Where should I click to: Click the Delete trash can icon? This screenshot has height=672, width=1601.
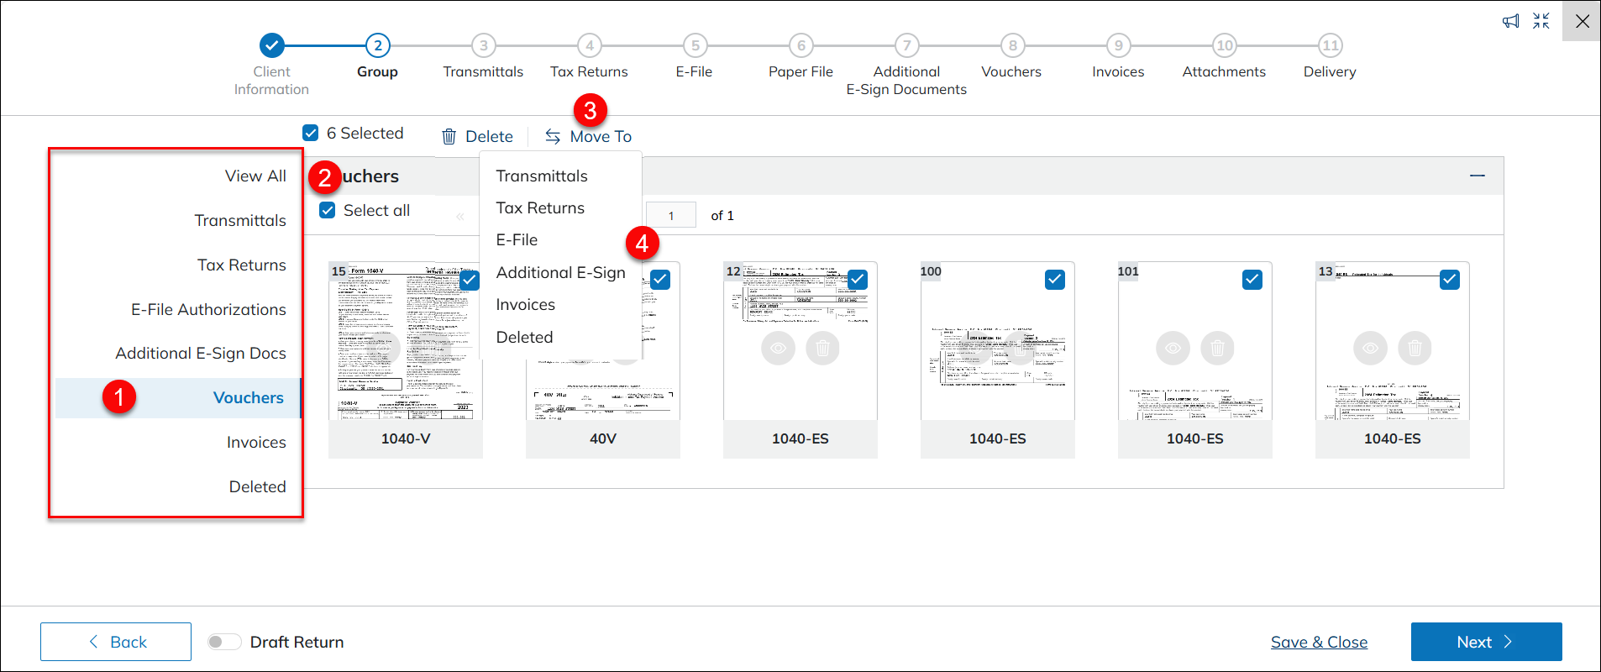[449, 137]
